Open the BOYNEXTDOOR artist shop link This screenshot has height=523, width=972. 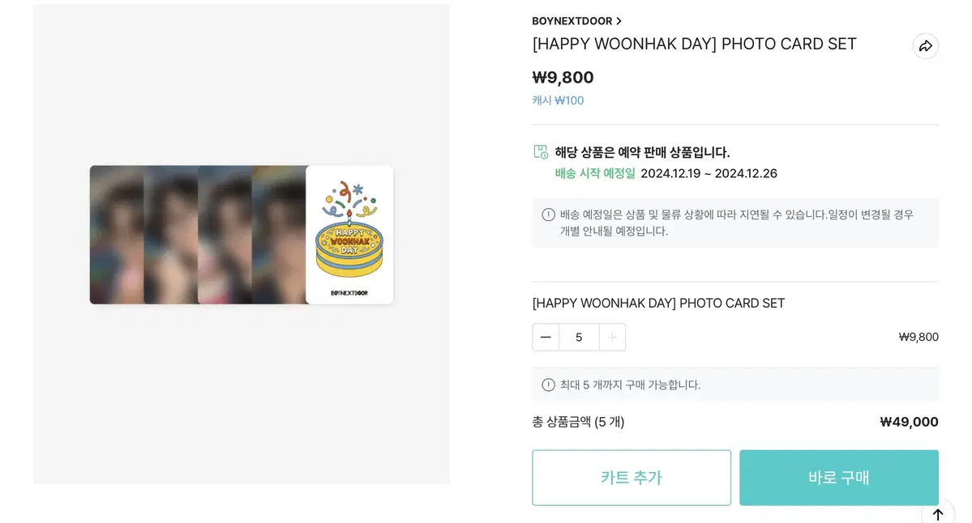pyautogui.click(x=572, y=21)
